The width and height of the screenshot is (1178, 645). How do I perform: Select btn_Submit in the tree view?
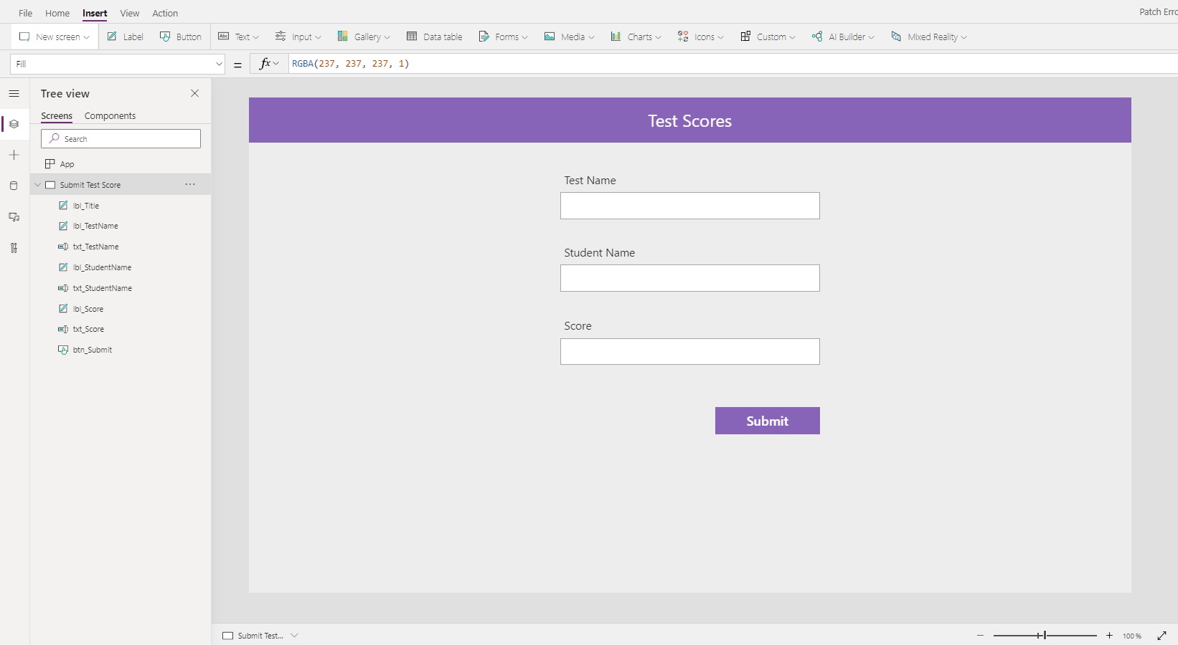point(92,350)
